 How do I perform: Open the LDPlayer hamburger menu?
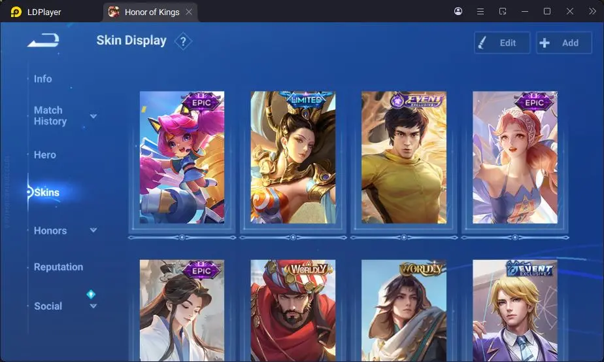(480, 11)
